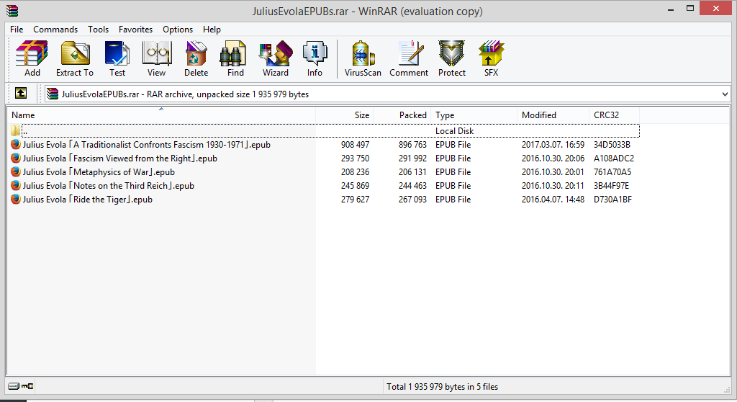
Task: Click the icon of A Traditionalist Confronts Fascism epub
Action: [x=16, y=144]
